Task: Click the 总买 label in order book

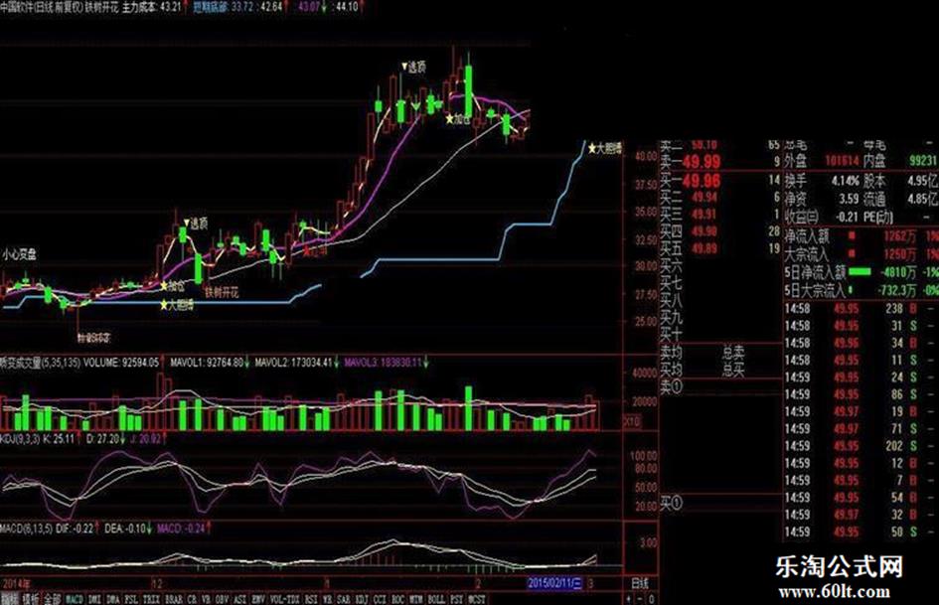Action: (x=733, y=371)
